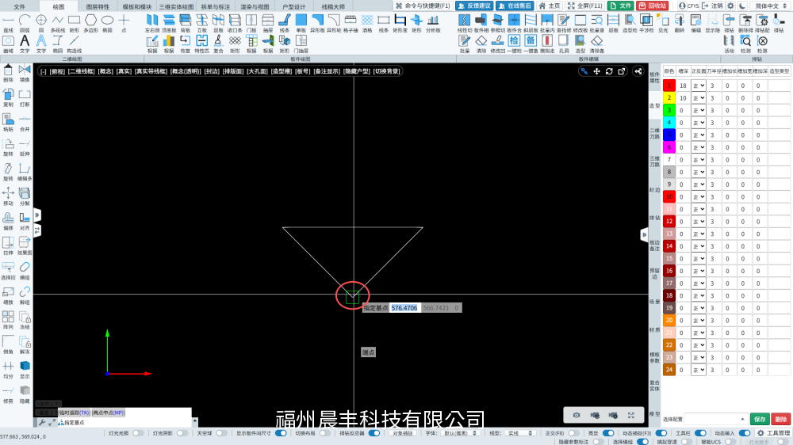This screenshot has width=793, height=445.
Task: Expand the 线型 line type dropdown
Action: tap(520, 433)
